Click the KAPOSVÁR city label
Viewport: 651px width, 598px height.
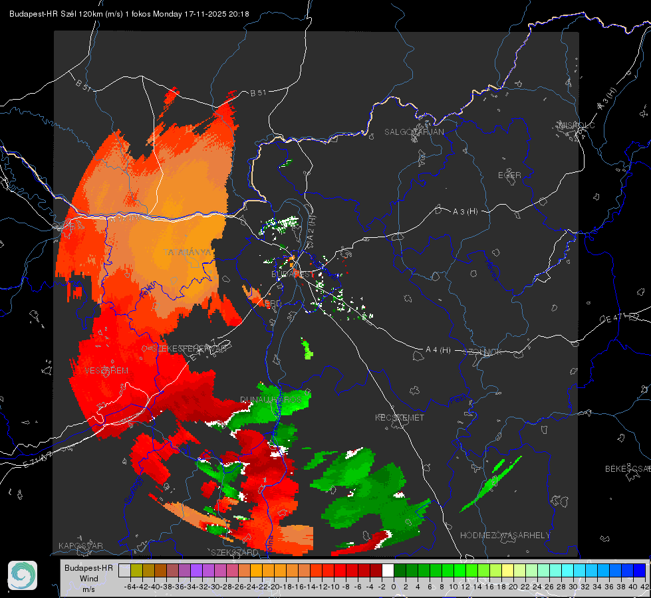(80, 546)
